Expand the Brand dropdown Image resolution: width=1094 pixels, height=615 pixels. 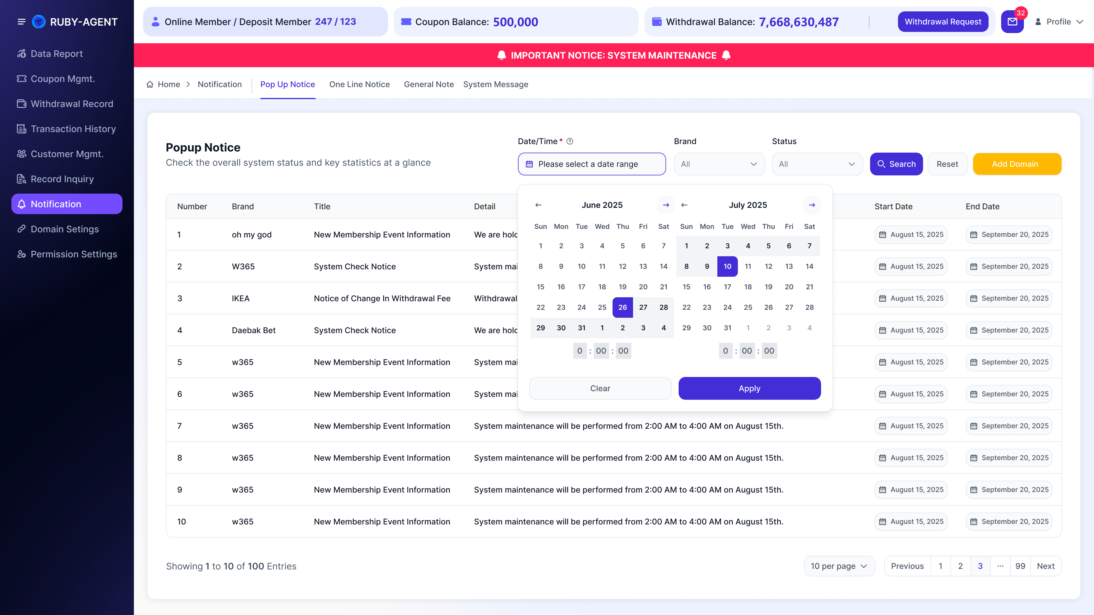tap(719, 164)
